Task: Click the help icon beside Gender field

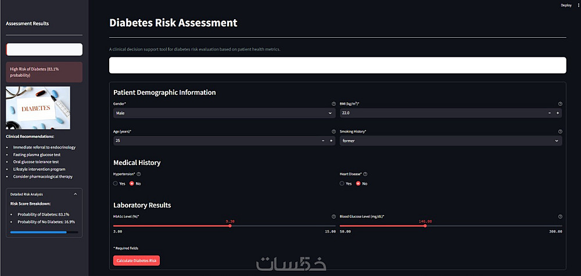Action: point(333,104)
